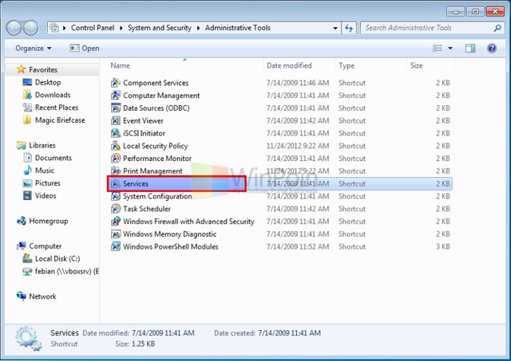511x361 pixels.
Task: Select Libraries in navigation pane
Action: [42, 145]
